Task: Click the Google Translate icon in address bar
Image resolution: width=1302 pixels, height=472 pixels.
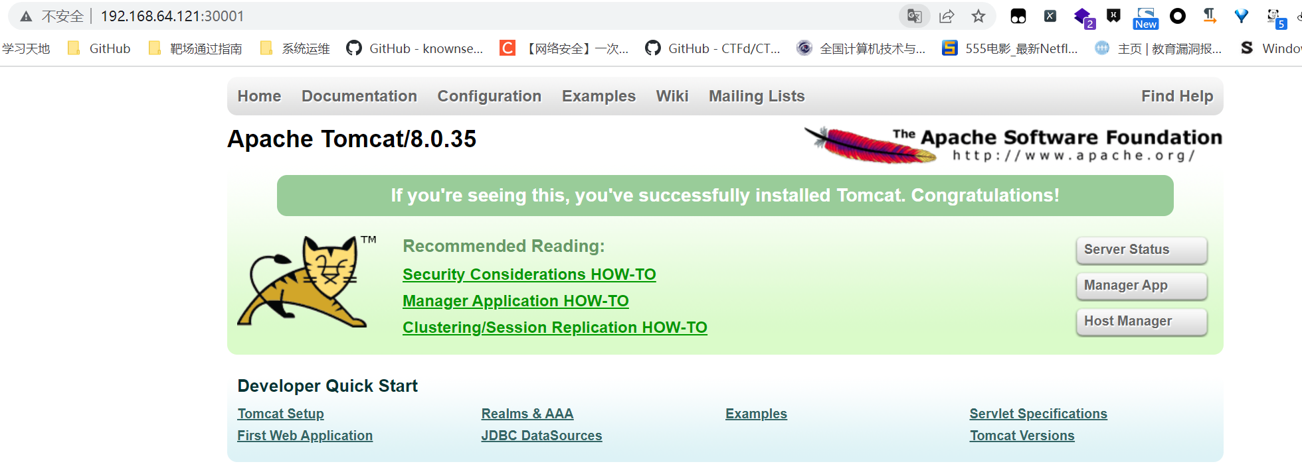Action: 915,16
